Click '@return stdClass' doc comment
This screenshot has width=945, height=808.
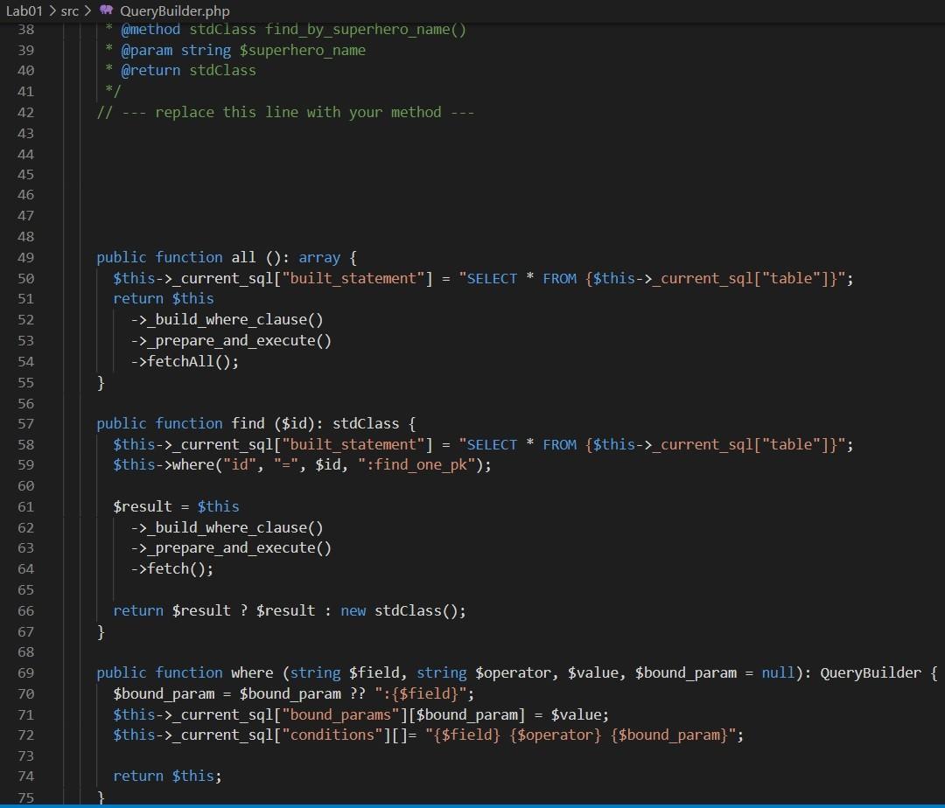pos(188,71)
